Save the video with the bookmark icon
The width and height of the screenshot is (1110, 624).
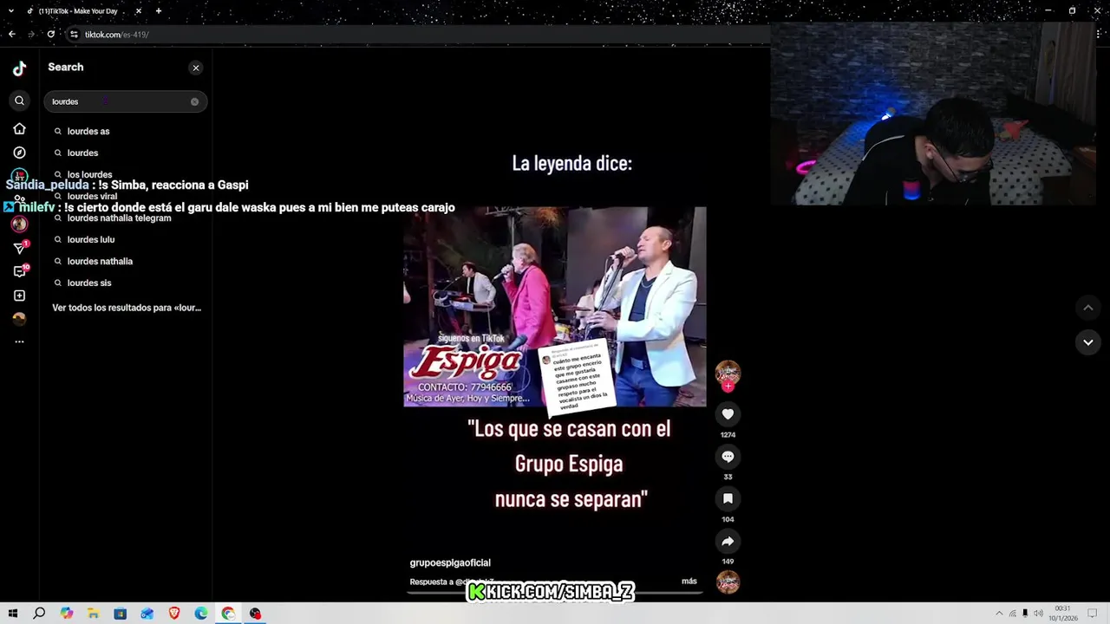pos(728,498)
